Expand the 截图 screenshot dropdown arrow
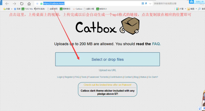Viewport: 205px width, 111px height. click(196, 9)
